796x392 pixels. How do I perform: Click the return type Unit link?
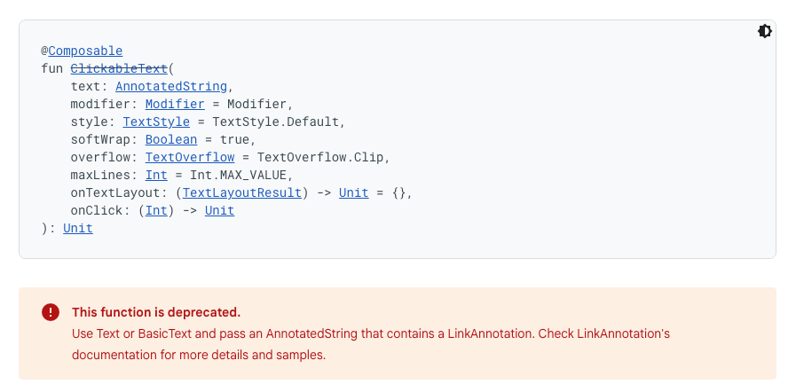click(78, 228)
